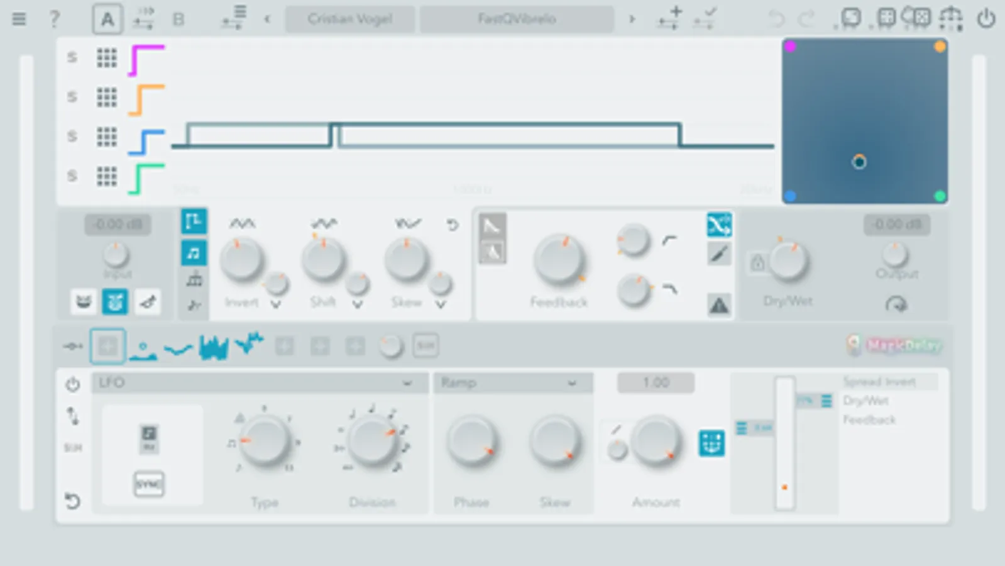Screen dimensions: 1005x566
Task: Click the Input gain knob
Action: 116,255
